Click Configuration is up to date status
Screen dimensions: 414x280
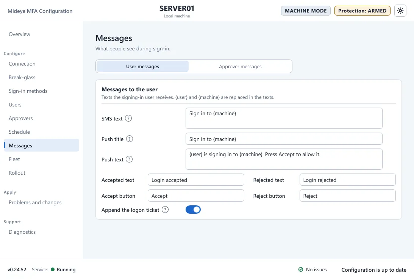coord(374,270)
